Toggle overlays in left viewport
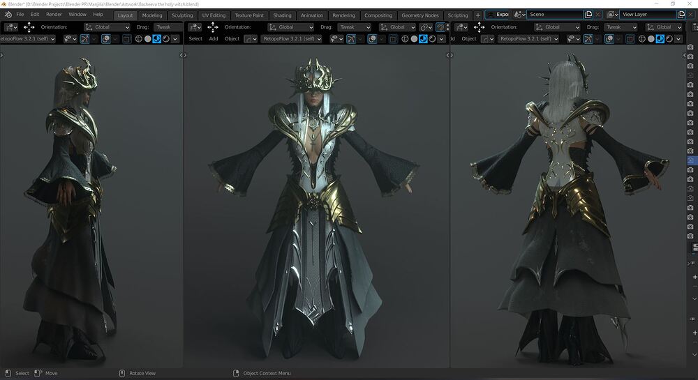698x380 pixels. click(105, 38)
